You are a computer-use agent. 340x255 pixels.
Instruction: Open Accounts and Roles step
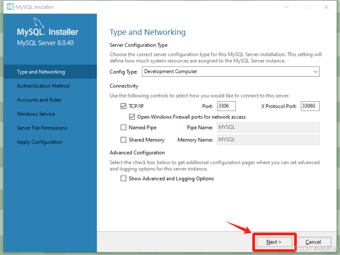tap(39, 100)
